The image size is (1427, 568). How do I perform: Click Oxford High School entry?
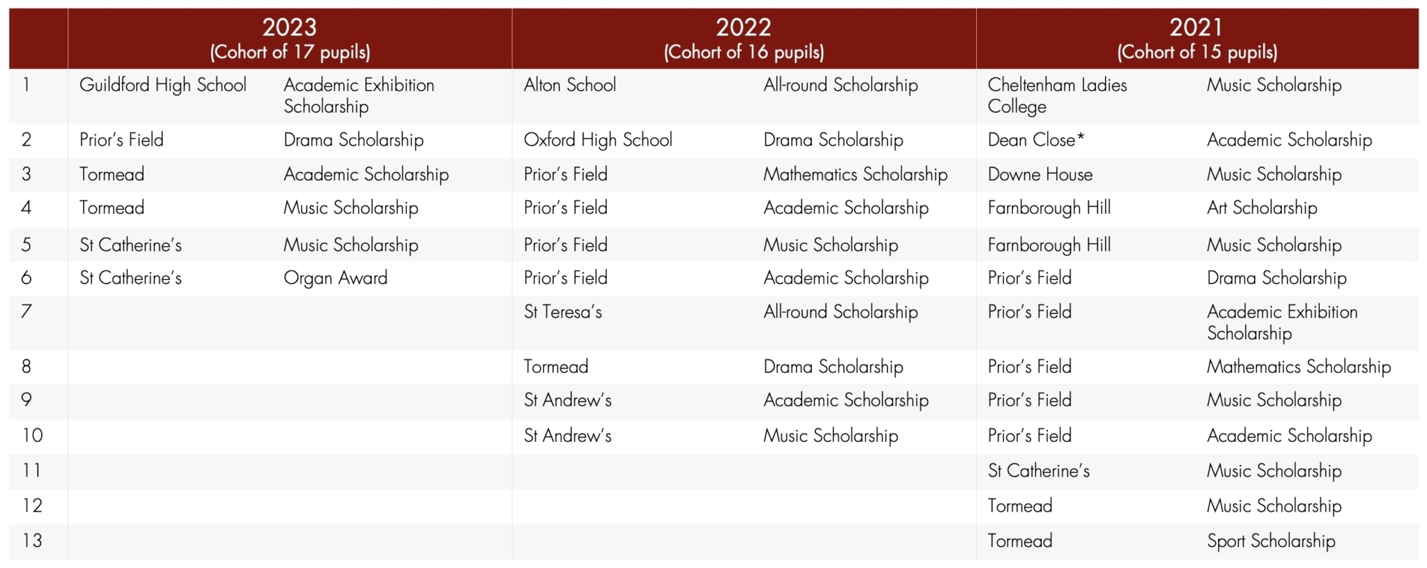tap(598, 140)
